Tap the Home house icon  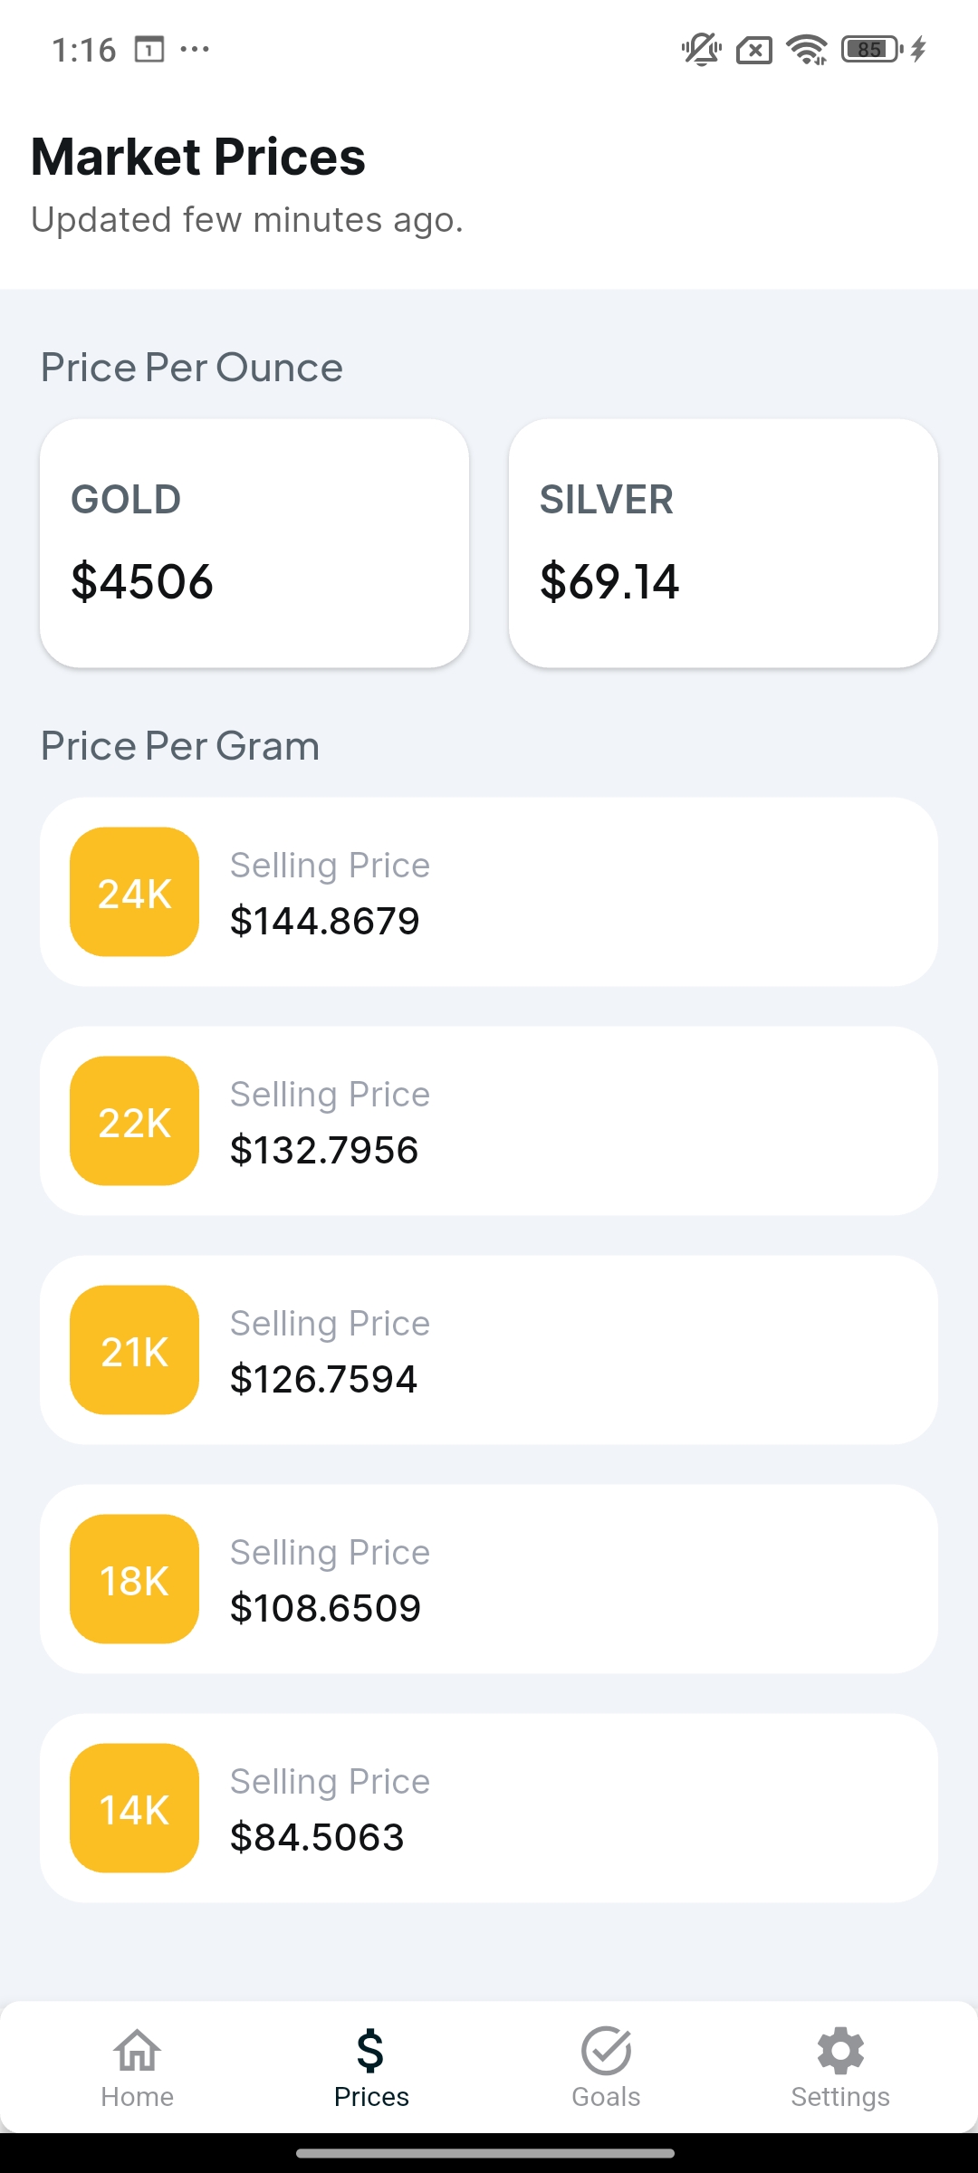point(137,2050)
